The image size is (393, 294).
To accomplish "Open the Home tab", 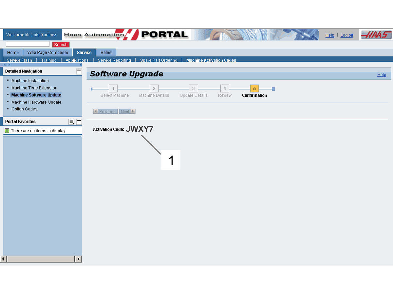I will [13, 52].
